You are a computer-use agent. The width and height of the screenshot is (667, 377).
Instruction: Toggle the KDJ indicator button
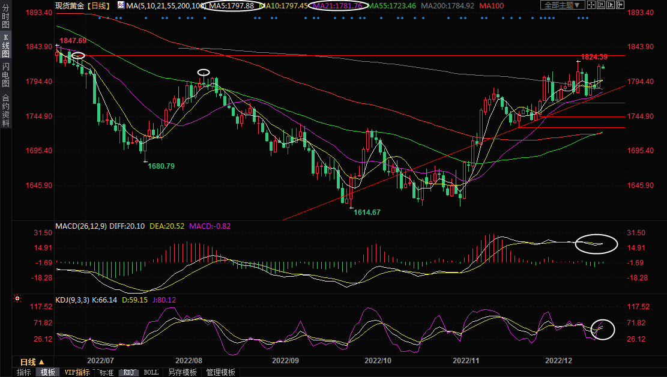coord(128,372)
